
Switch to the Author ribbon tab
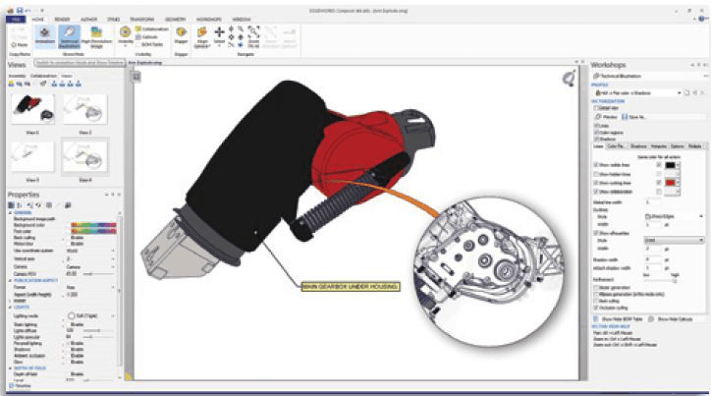pyautogui.click(x=88, y=20)
